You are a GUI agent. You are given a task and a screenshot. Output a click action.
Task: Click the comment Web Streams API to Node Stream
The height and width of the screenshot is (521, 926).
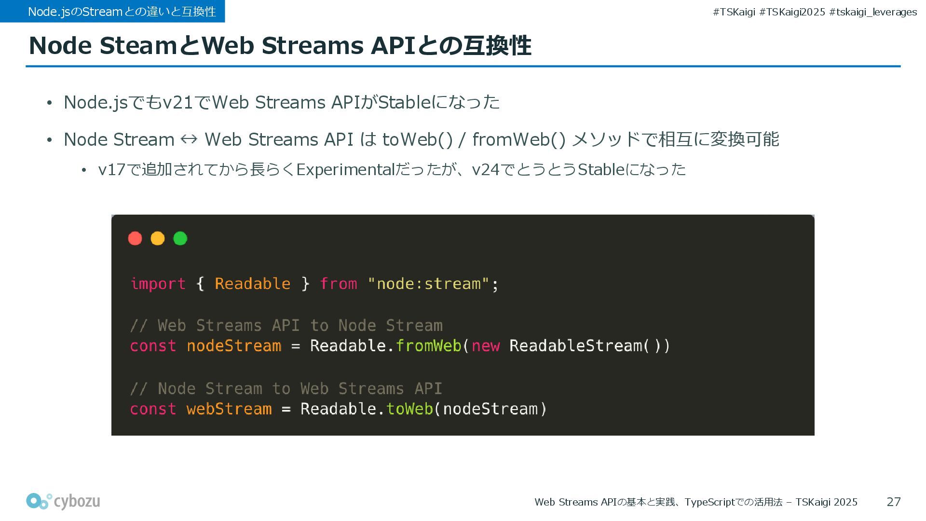tap(286, 326)
